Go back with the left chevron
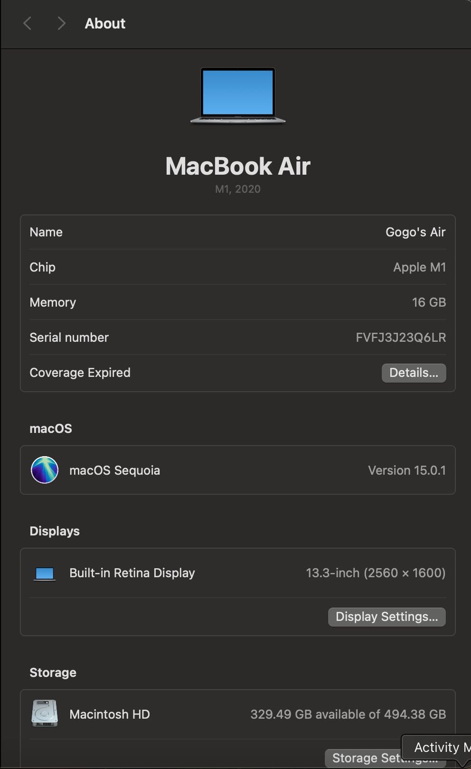Viewport: 471px width, 769px height. click(x=28, y=23)
